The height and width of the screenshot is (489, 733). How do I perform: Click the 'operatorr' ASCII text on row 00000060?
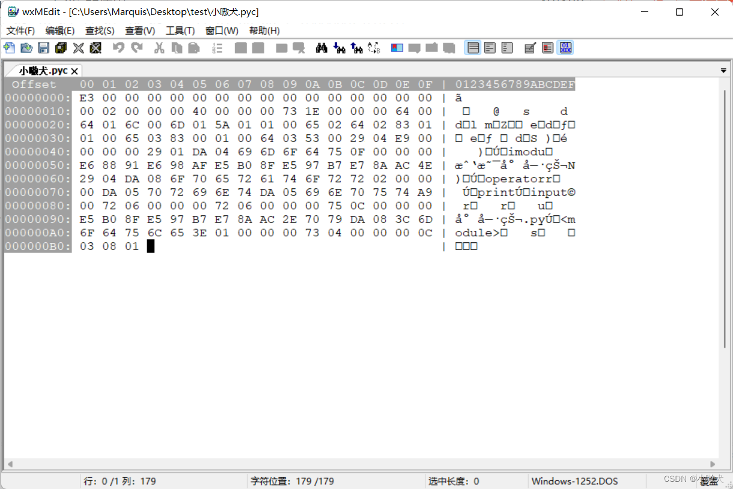[x=517, y=178]
